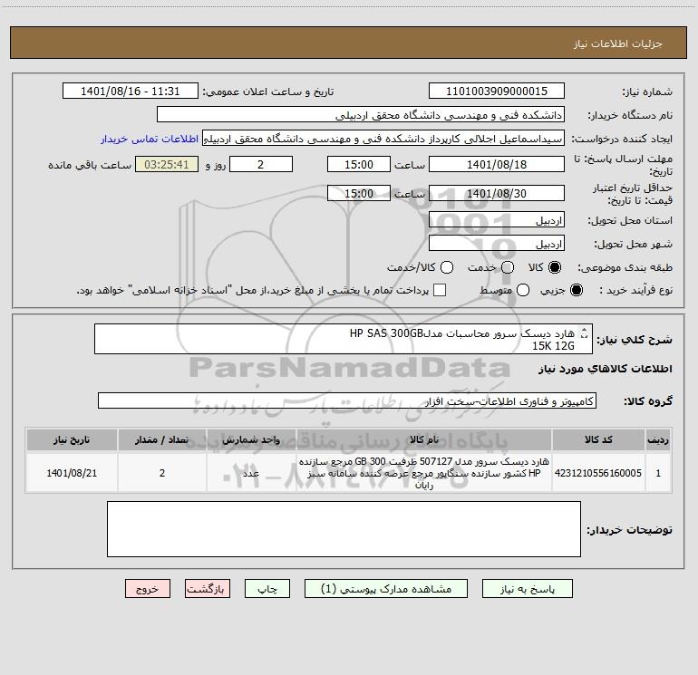Click the پاسخ به نیاز button

527,589
